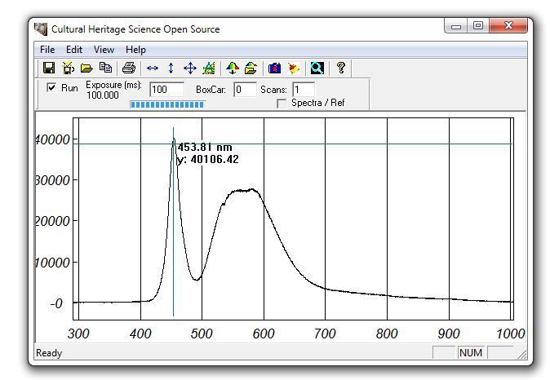The image size is (550, 380).
Task: Click the Save floppy disk icon
Action: (x=49, y=68)
